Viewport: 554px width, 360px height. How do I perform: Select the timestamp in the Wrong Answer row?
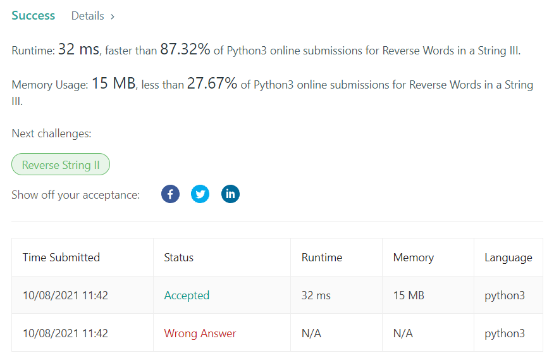click(x=65, y=333)
